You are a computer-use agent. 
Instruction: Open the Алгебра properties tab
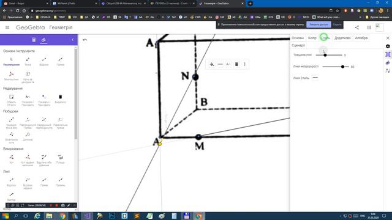(361, 38)
